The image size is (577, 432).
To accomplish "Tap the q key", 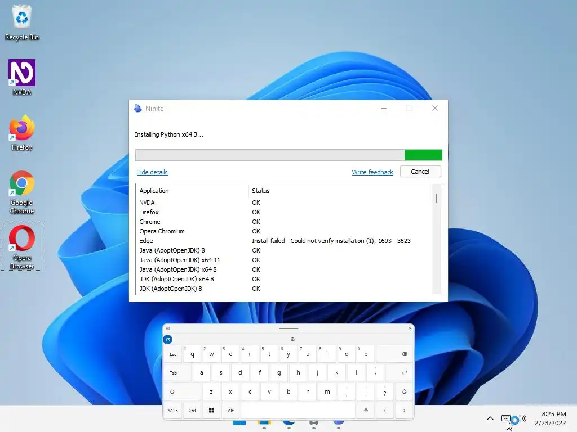I will [x=192, y=354].
